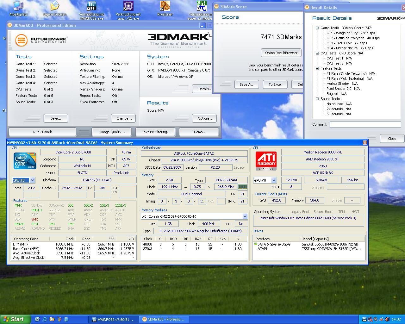The width and height of the screenshot is (405, 324).
Task: Select GT2 - Battle of Proxycon result
Action: coord(353,38)
